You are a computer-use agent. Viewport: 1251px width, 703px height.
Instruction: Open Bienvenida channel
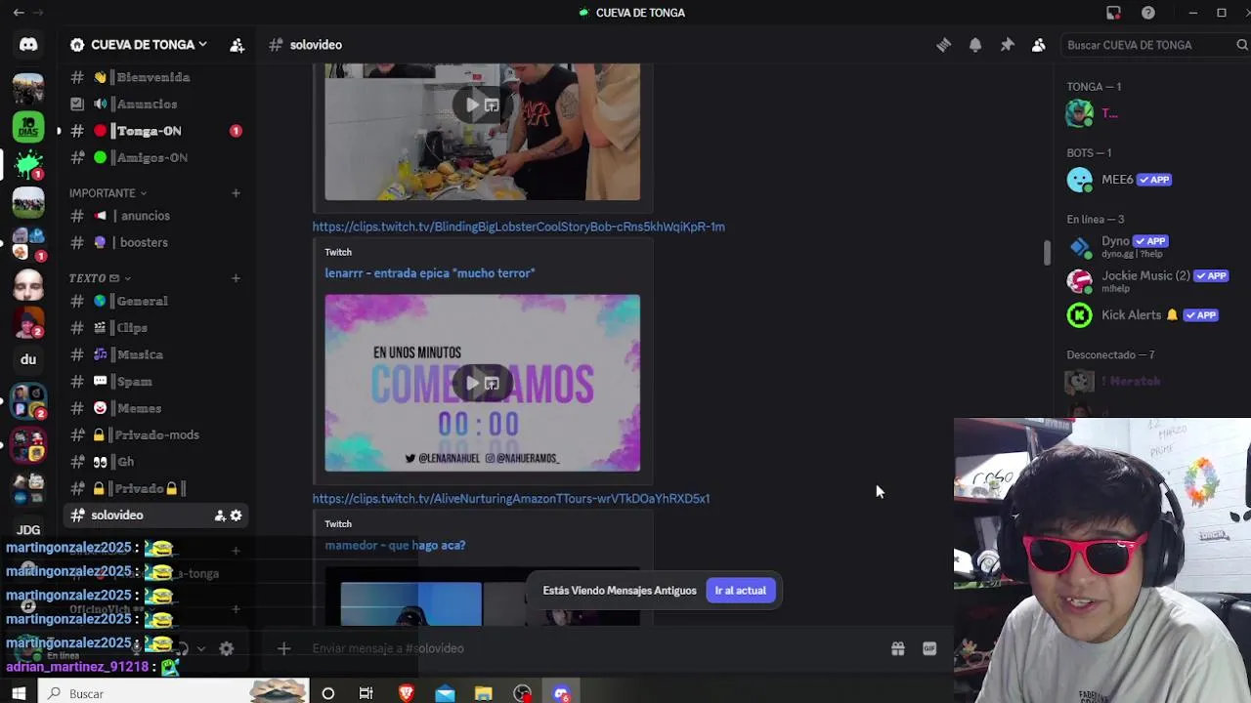point(156,77)
